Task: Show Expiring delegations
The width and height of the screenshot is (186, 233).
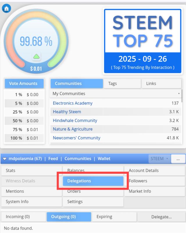Action: point(114,217)
